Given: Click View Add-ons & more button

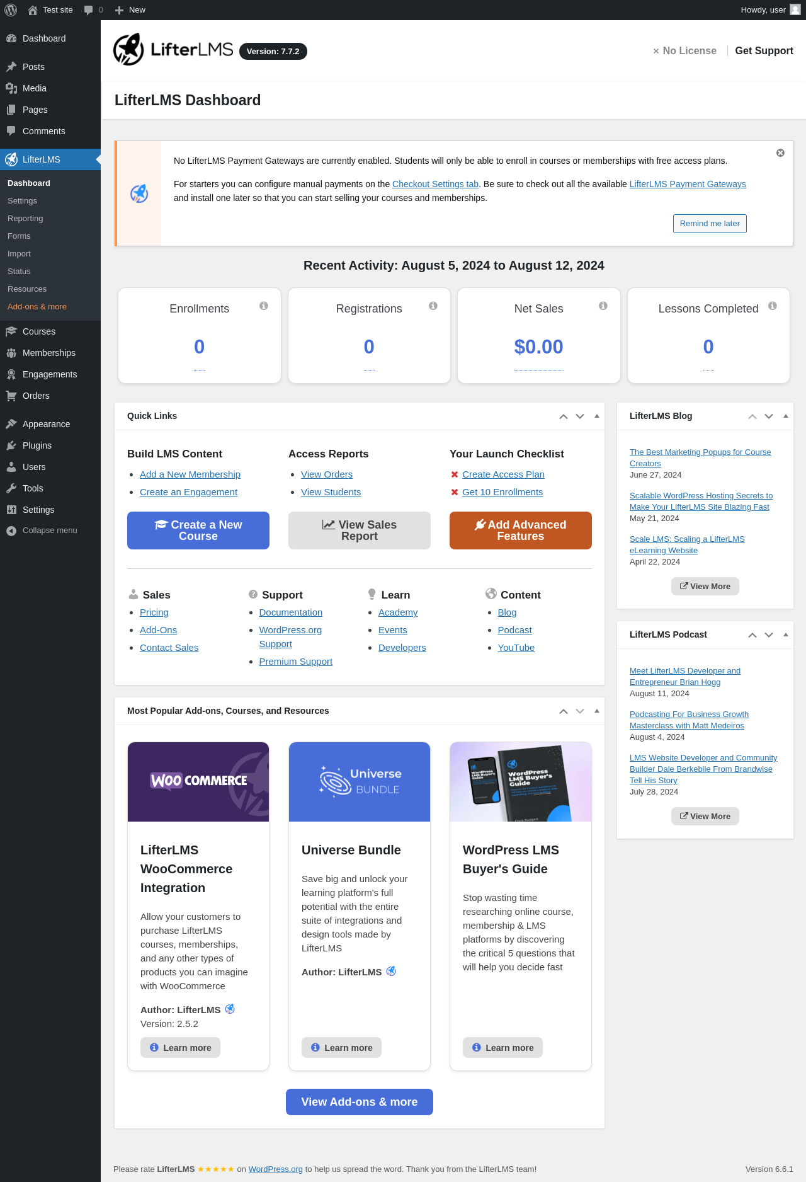Looking at the screenshot, I should pyautogui.click(x=360, y=1102).
